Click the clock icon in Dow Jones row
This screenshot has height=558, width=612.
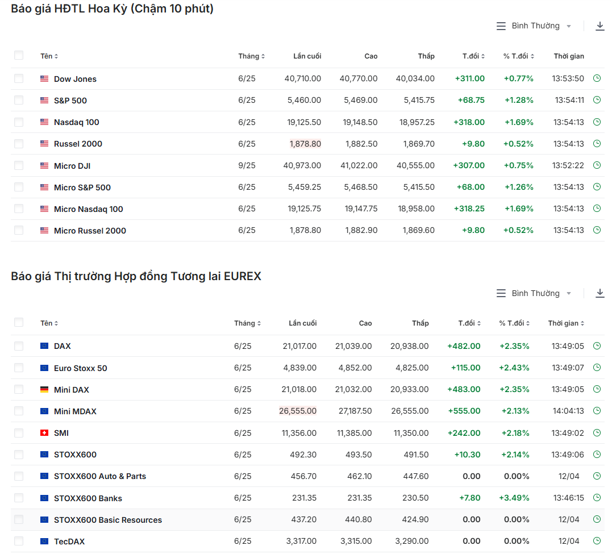click(597, 78)
